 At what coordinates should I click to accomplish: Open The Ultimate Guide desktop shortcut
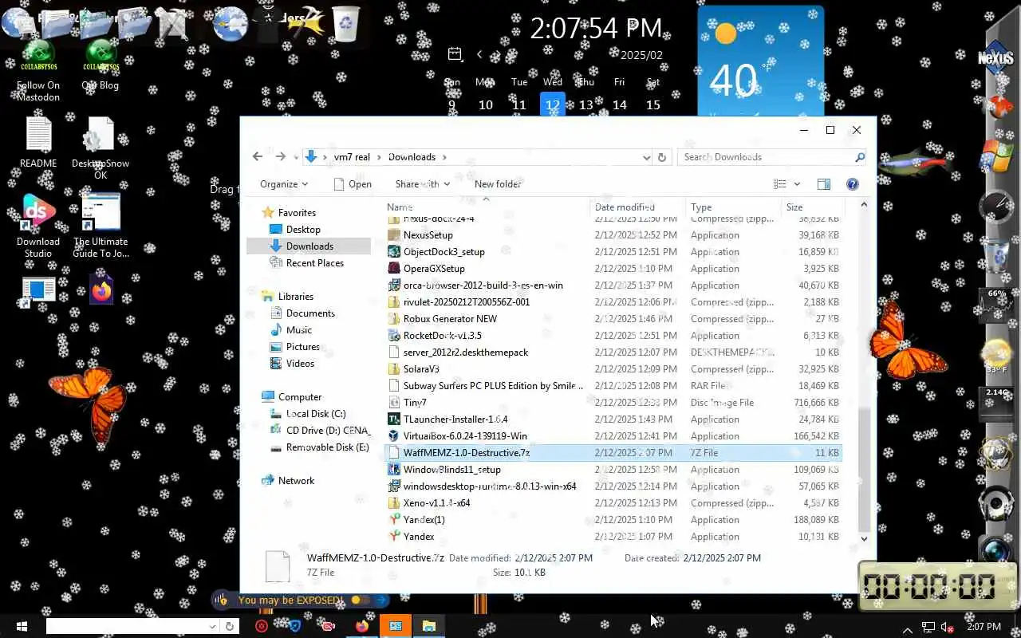click(101, 226)
